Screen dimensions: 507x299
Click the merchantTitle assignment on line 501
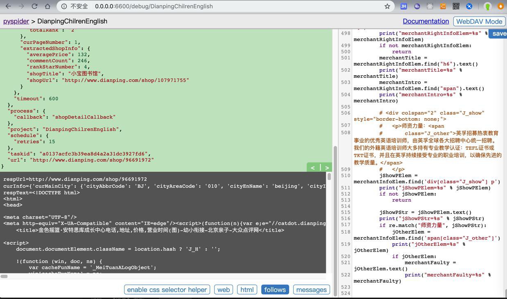(x=416, y=61)
